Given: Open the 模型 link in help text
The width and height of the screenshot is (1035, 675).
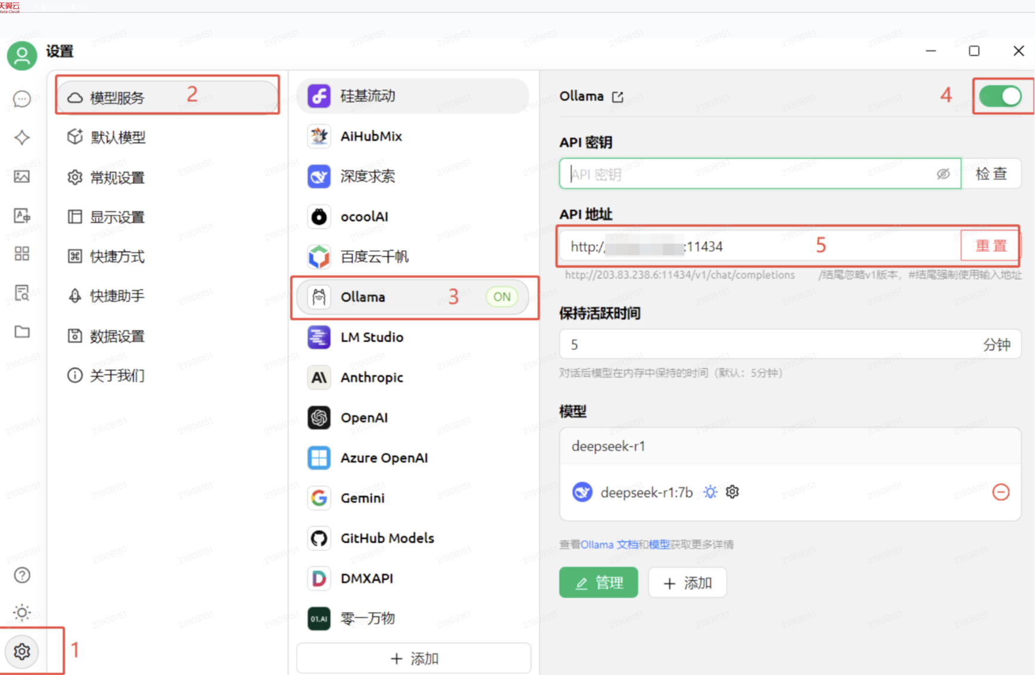Looking at the screenshot, I should (659, 545).
